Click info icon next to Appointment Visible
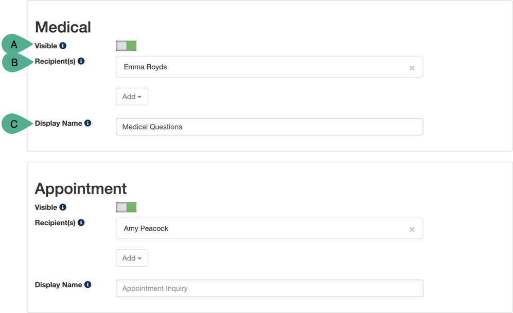 click(63, 207)
